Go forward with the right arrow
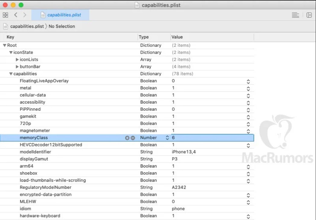316x220 pixels. point(24,15)
